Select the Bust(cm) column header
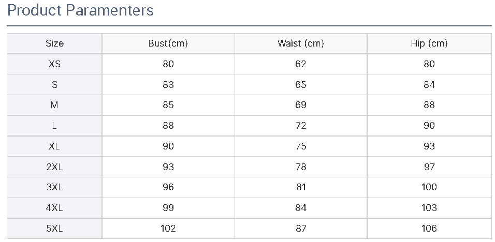The width and height of the screenshot is (495, 242). [x=168, y=43]
